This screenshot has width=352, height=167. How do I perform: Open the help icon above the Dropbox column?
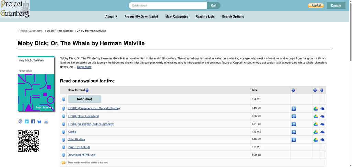click(293, 90)
